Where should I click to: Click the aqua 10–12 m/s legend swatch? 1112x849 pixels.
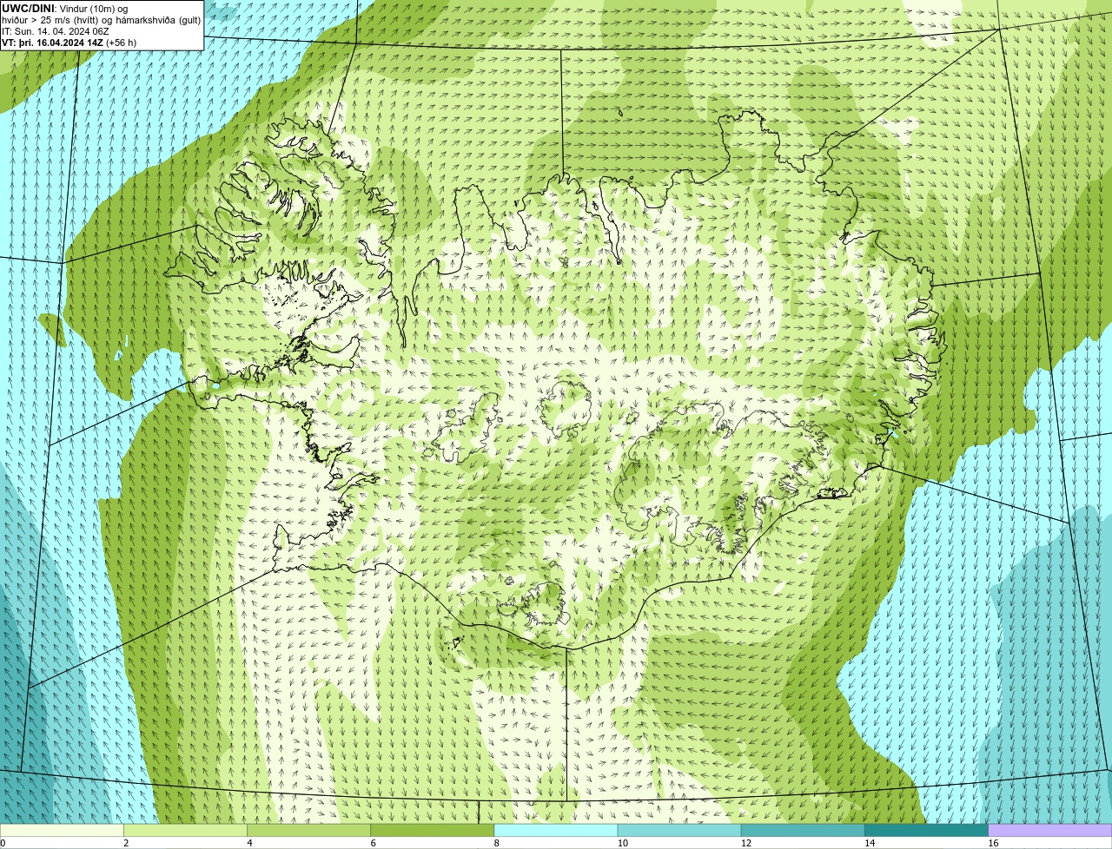pos(679,830)
